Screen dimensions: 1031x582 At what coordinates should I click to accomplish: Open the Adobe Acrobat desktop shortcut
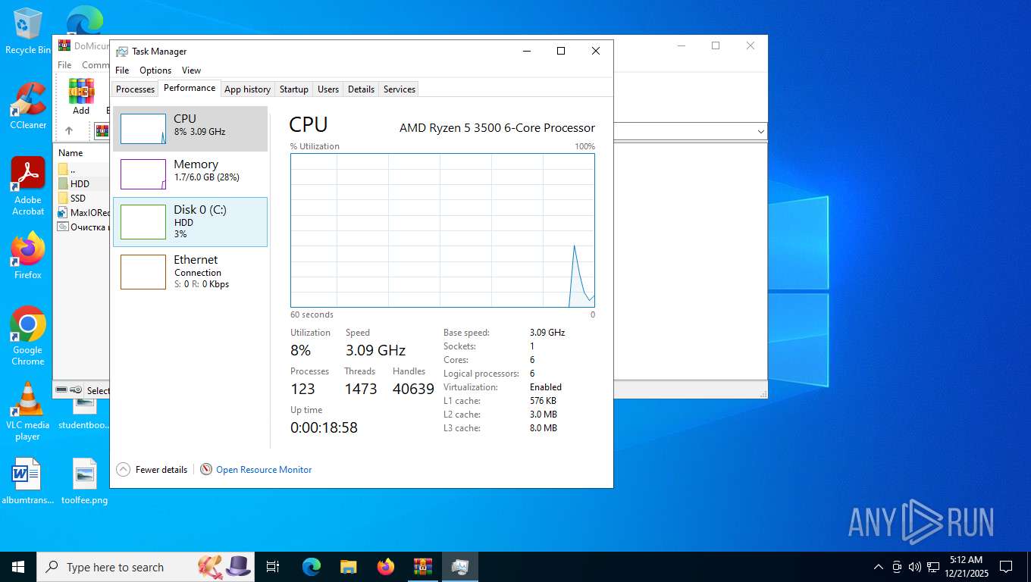point(28,186)
